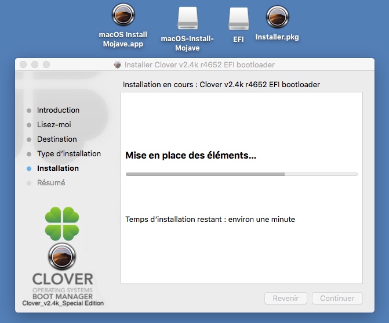389x323 pixels.
Task: Click the Mojave disc icon below clover
Action: (x=62, y=257)
